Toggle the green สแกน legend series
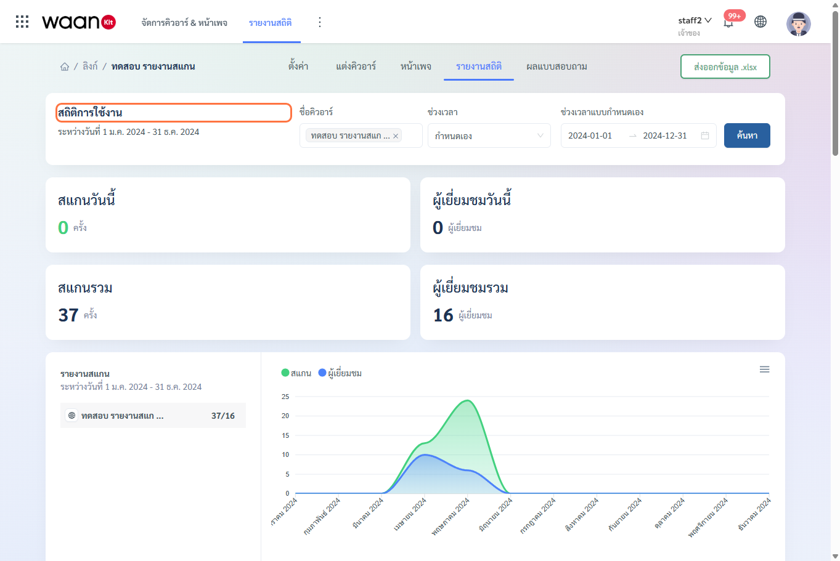Screen dimensions: 840x561 click(x=296, y=373)
